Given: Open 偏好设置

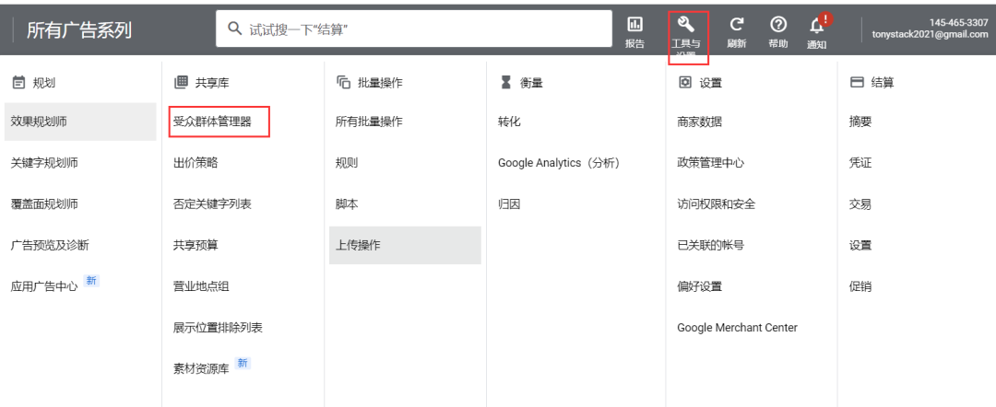Looking at the screenshot, I should pos(699,286).
